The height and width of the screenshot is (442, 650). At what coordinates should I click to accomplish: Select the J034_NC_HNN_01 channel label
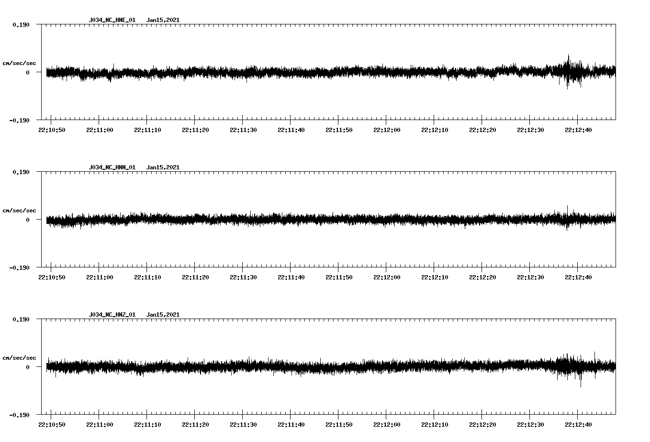point(112,167)
